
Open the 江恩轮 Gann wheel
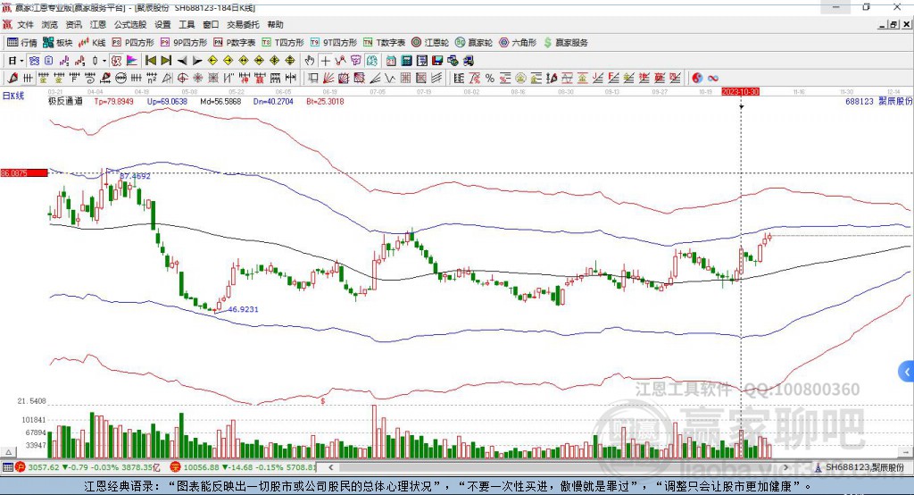pos(430,43)
